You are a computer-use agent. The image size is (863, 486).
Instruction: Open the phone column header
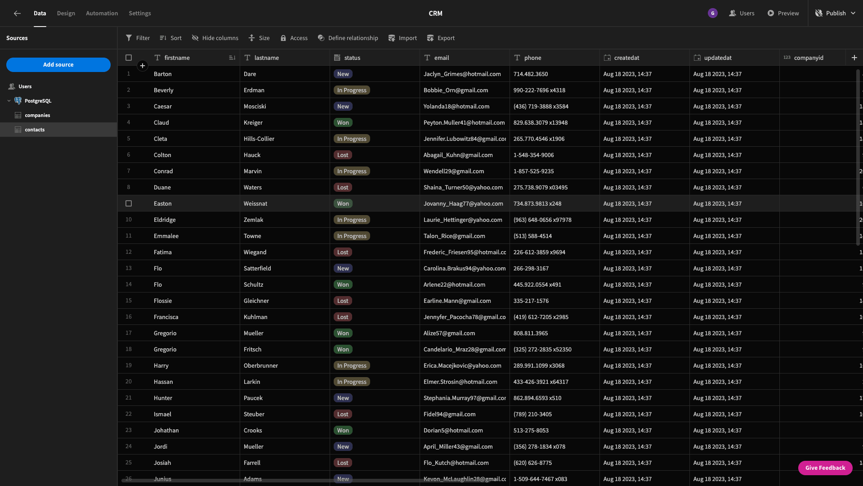click(x=554, y=58)
